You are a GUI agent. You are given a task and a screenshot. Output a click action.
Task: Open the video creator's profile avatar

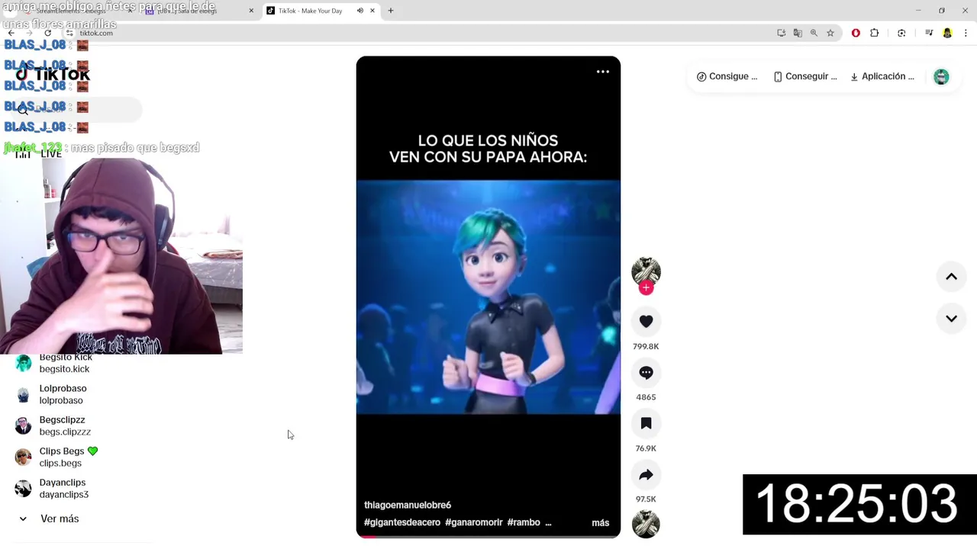646,271
